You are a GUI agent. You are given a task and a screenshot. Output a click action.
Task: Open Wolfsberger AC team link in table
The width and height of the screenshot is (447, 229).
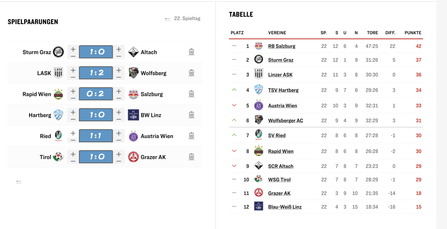(285, 121)
